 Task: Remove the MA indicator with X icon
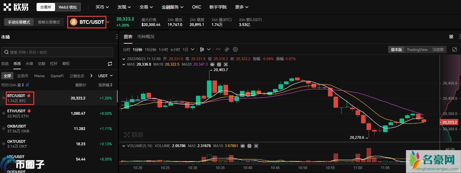pyautogui.click(x=226, y=64)
